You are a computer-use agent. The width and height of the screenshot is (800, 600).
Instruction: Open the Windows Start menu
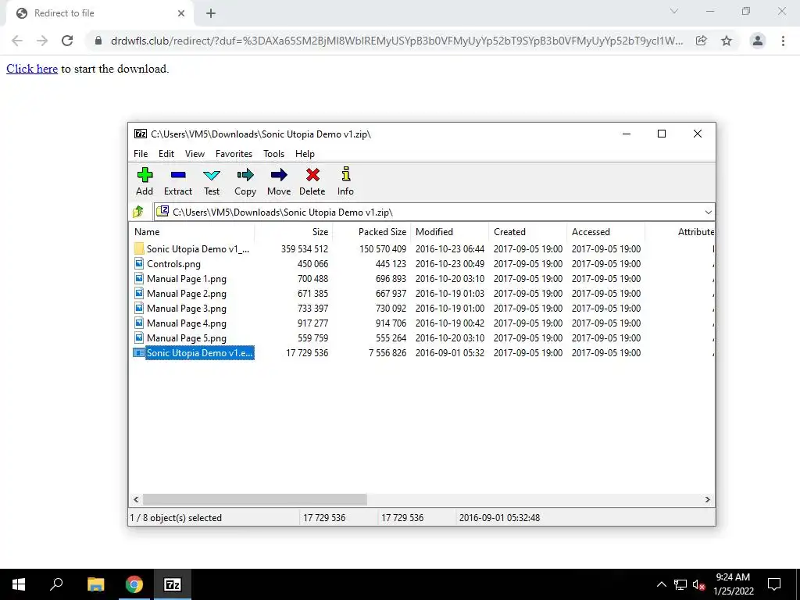tap(19, 584)
